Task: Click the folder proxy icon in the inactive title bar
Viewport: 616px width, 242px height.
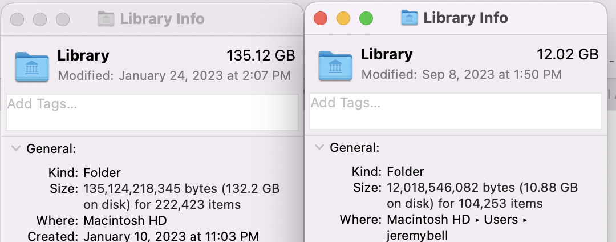Action: pos(106,19)
